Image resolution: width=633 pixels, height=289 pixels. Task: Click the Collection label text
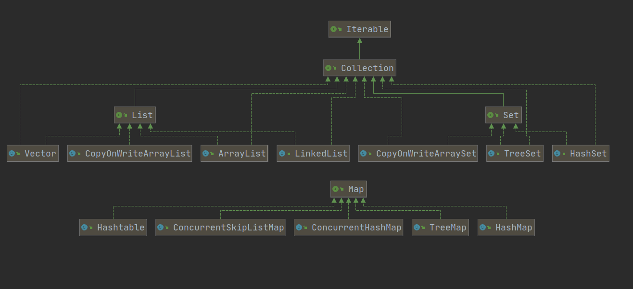[x=367, y=68]
